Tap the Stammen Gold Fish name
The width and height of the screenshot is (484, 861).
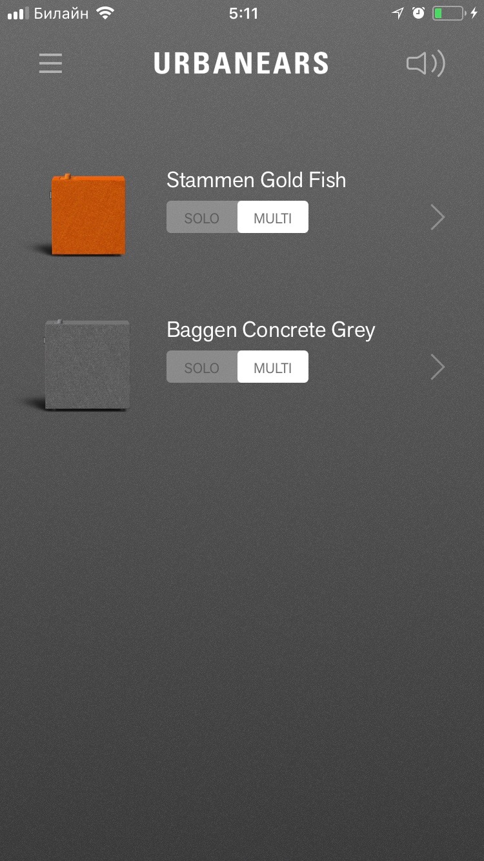click(256, 180)
